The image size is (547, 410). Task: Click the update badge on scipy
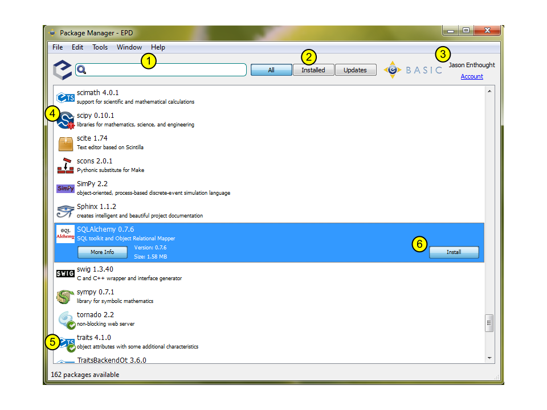[x=71, y=125]
